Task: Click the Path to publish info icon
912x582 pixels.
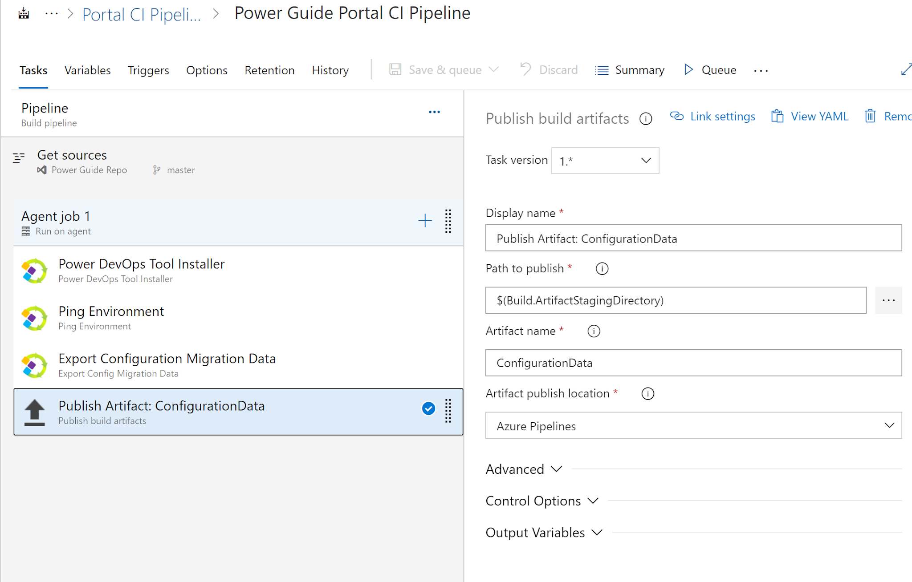Action: 602,269
